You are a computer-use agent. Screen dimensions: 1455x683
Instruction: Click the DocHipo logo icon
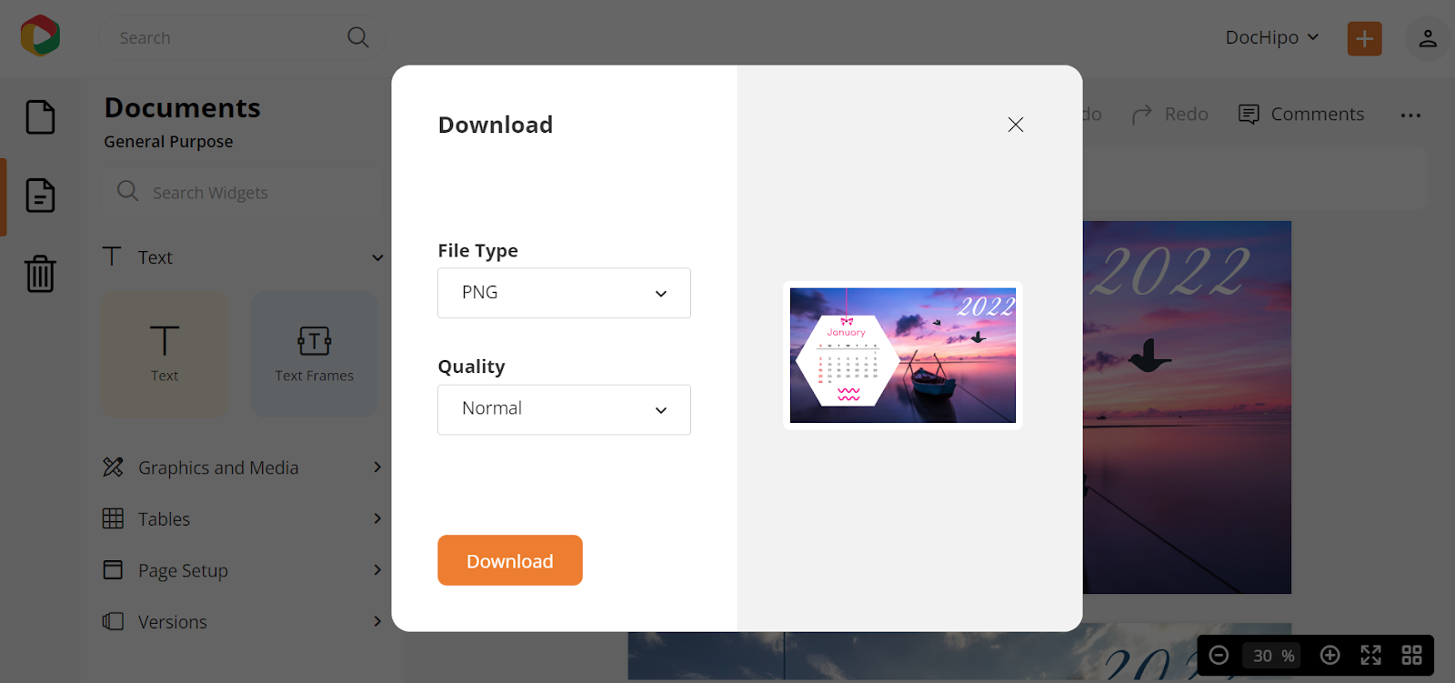pyautogui.click(x=40, y=35)
